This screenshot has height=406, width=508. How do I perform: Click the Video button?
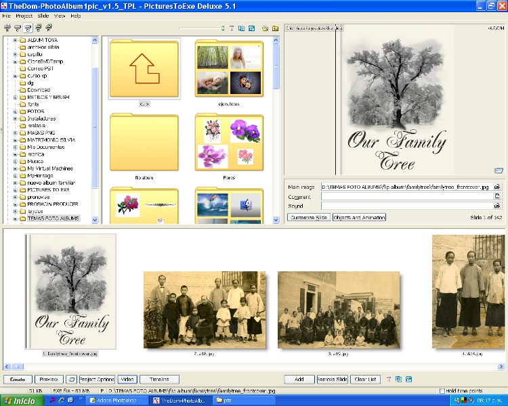(127, 379)
